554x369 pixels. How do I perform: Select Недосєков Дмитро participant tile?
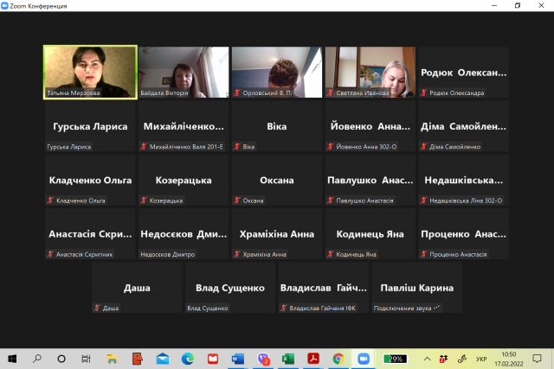(184, 234)
